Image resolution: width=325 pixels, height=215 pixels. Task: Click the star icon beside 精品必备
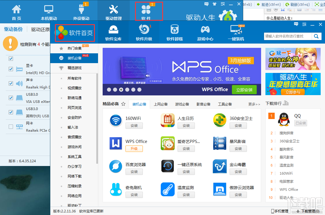123,104
